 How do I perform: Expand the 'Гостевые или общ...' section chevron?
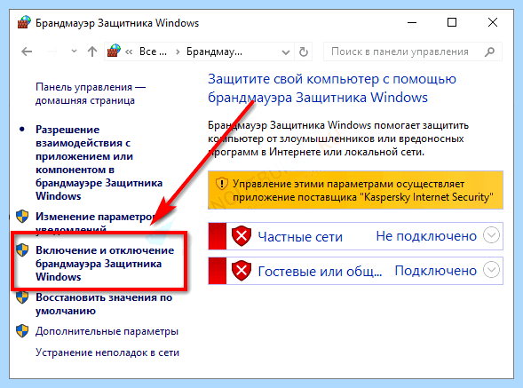491,270
